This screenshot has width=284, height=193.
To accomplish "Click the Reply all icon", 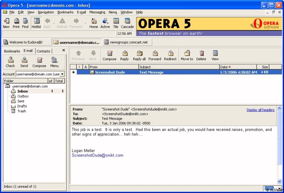I will pos(139,55).
